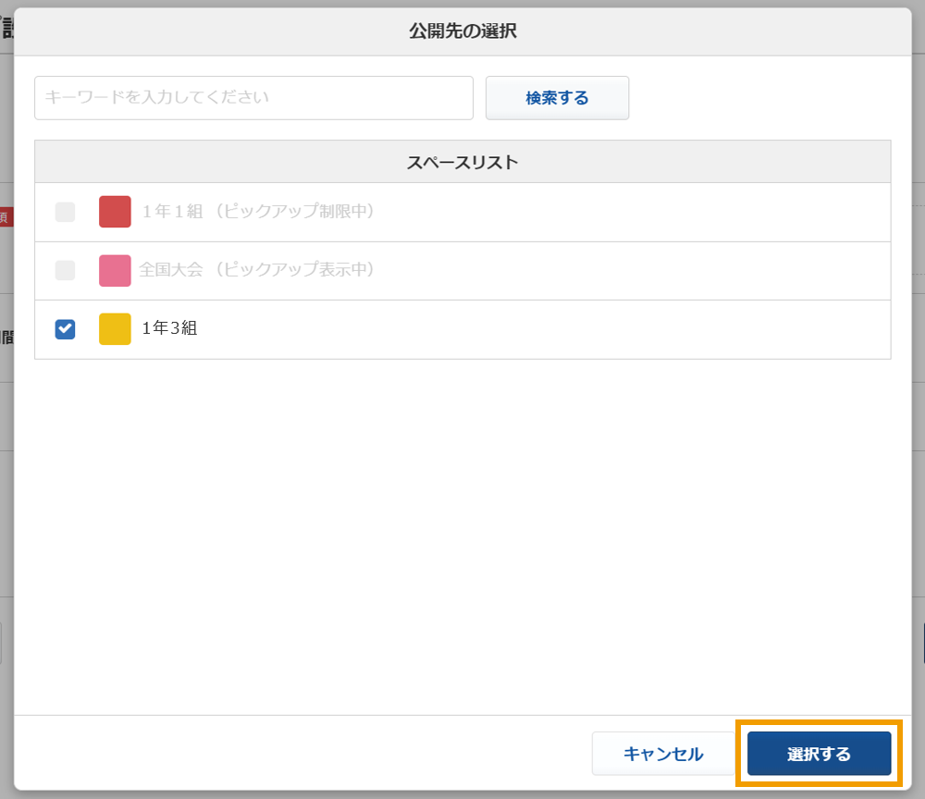The height and width of the screenshot is (799, 925).
Task: Click the キャンセル button
Action: point(663,754)
